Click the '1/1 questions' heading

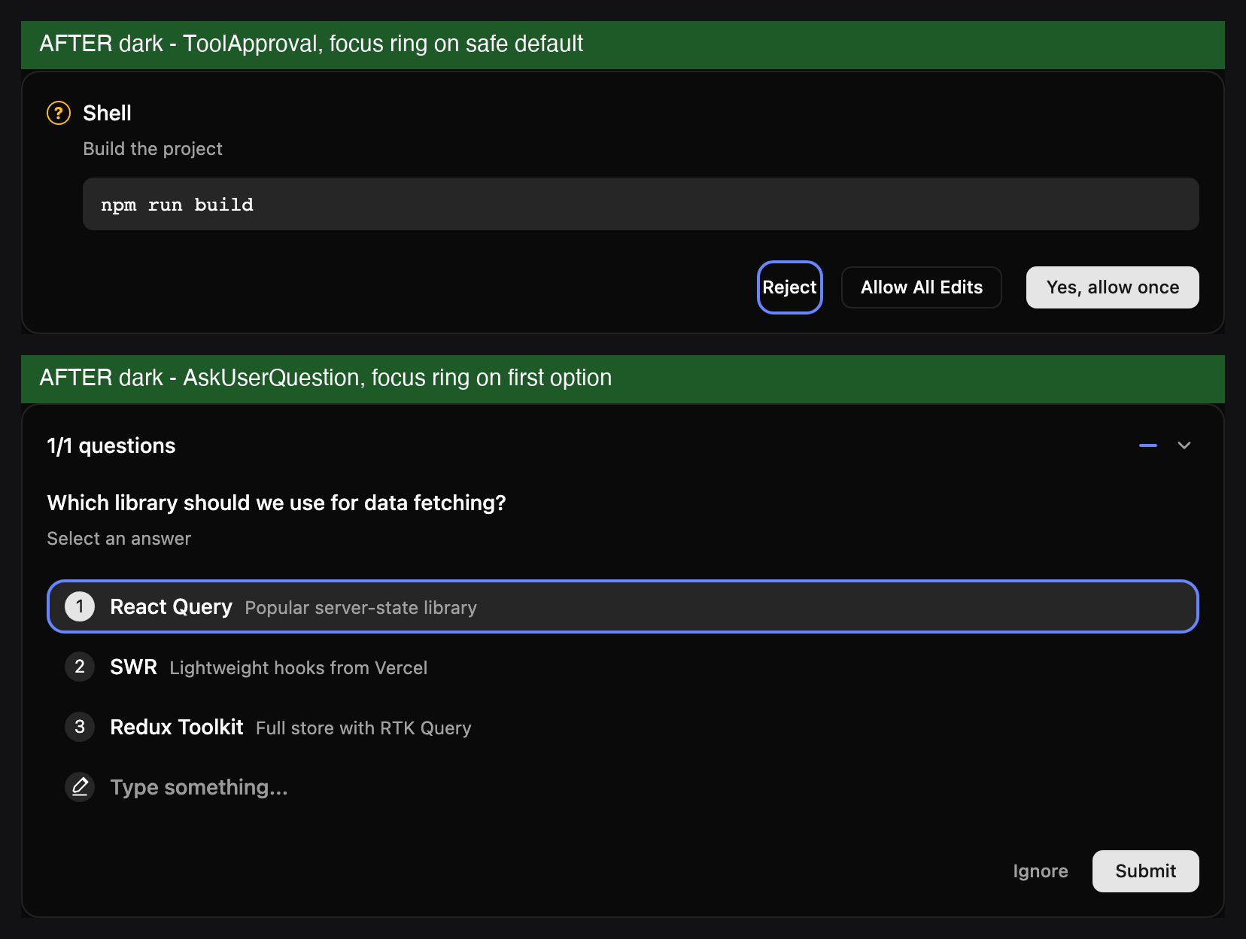[111, 445]
